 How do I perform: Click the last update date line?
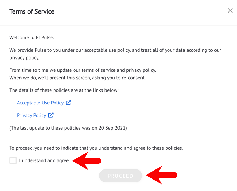pos(68,128)
